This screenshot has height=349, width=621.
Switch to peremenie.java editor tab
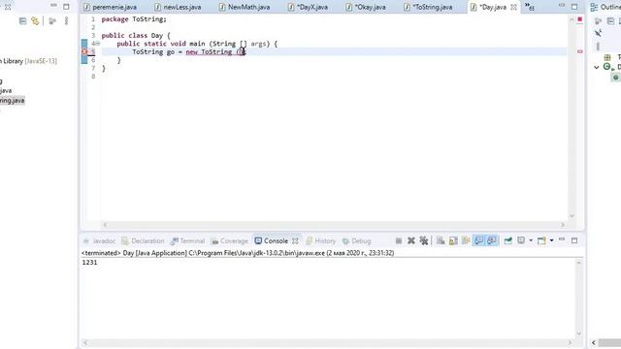point(111,7)
